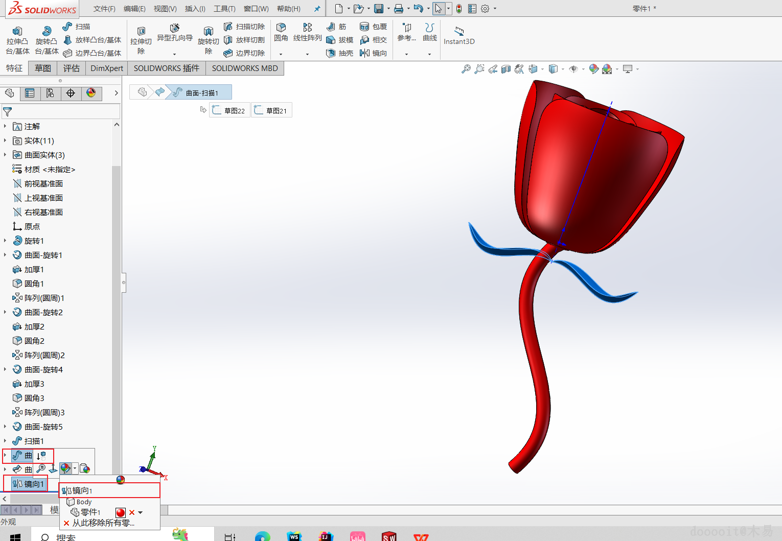Click the Zoom to Fit icon
Viewport: 782px width, 541px height.
coord(466,69)
